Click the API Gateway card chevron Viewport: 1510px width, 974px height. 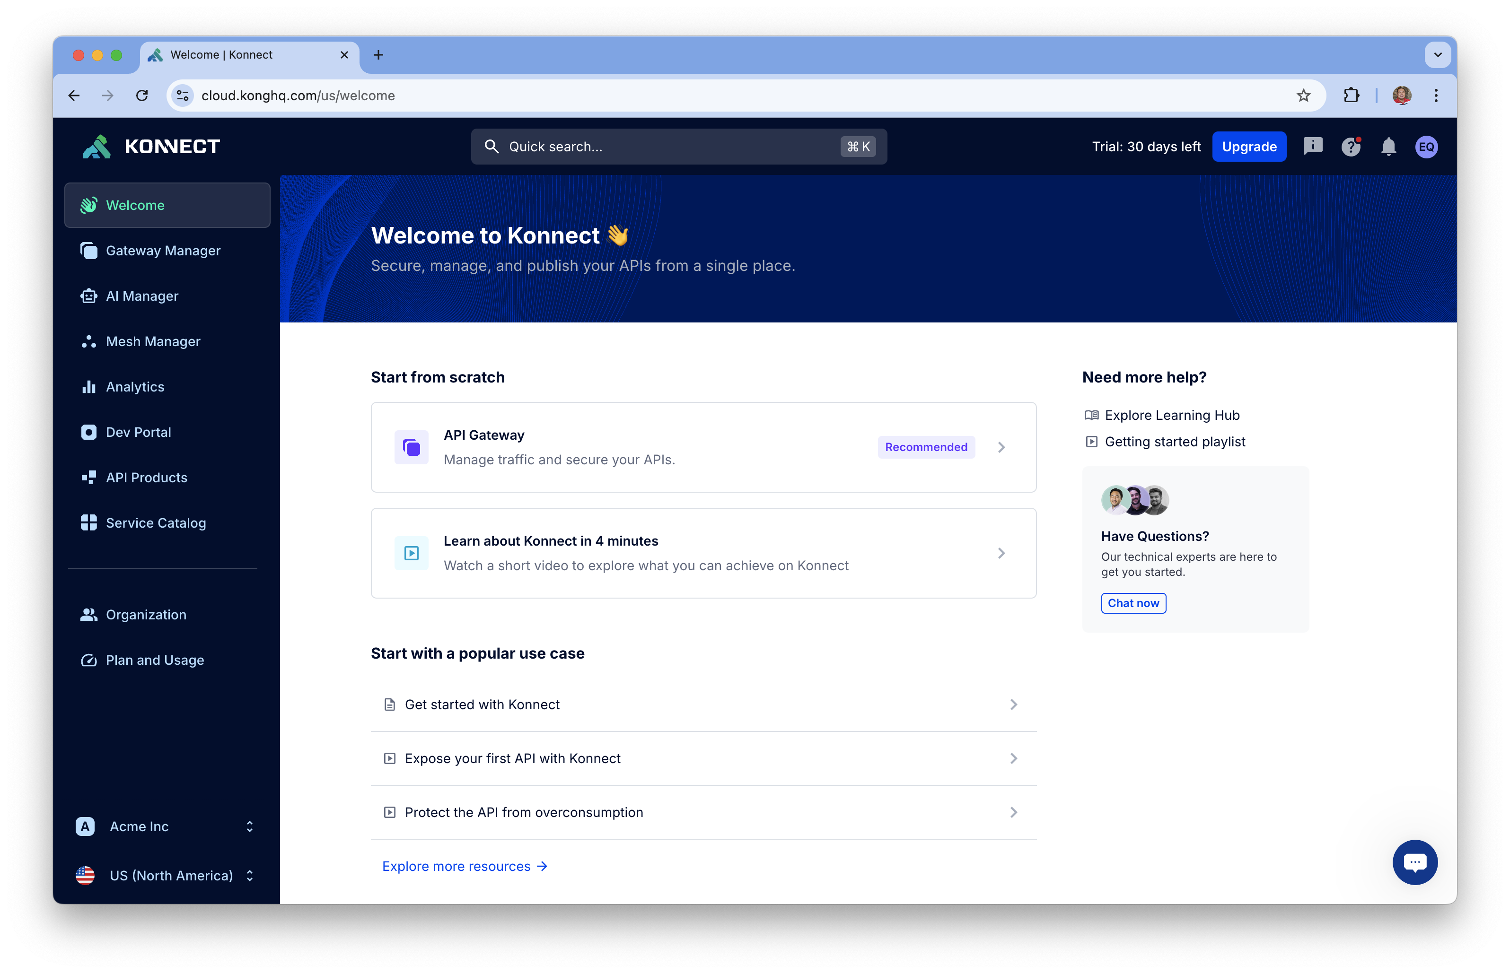1001,447
